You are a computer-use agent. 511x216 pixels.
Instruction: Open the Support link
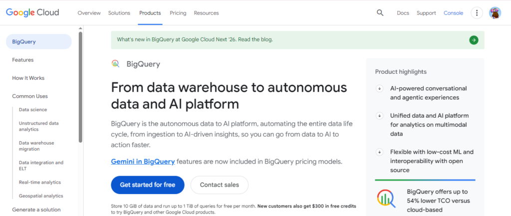pos(426,13)
